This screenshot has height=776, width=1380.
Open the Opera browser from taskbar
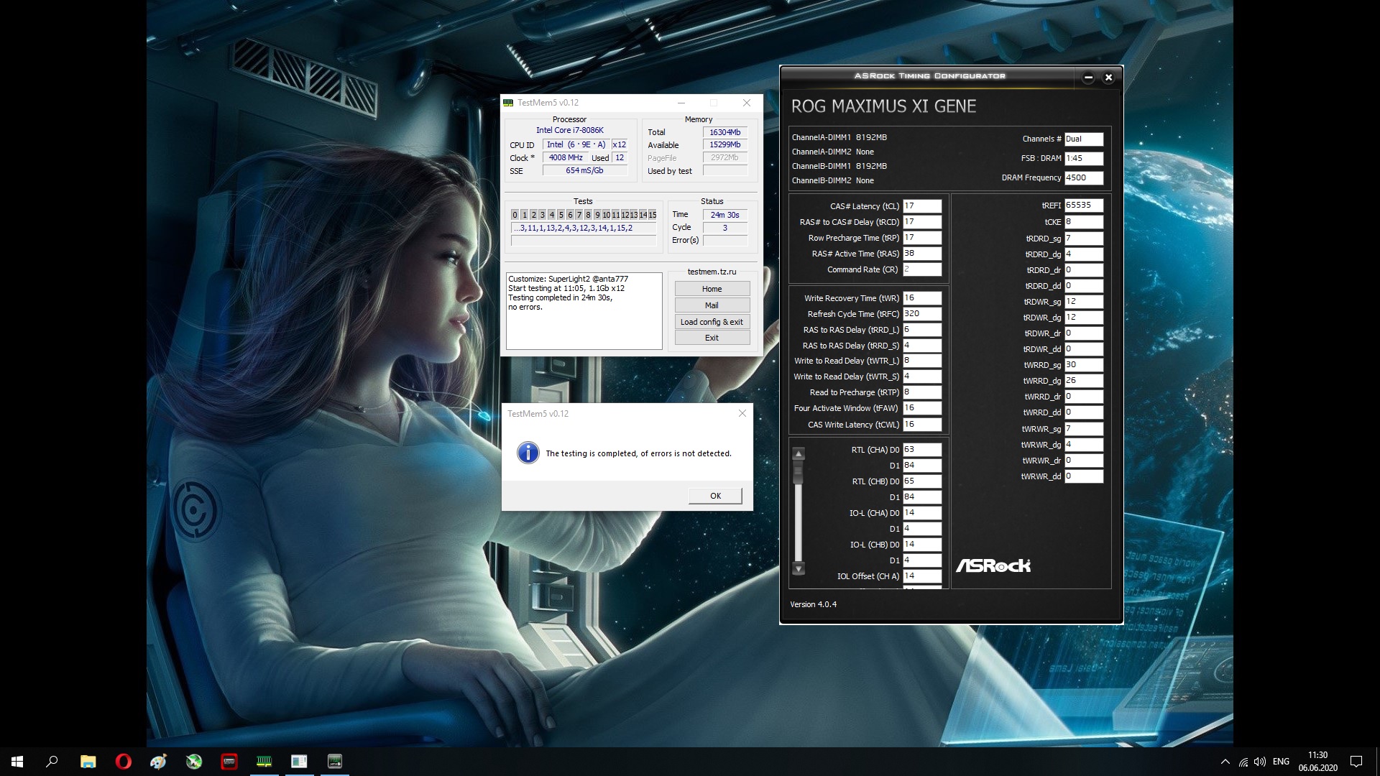pyautogui.click(x=123, y=762)
